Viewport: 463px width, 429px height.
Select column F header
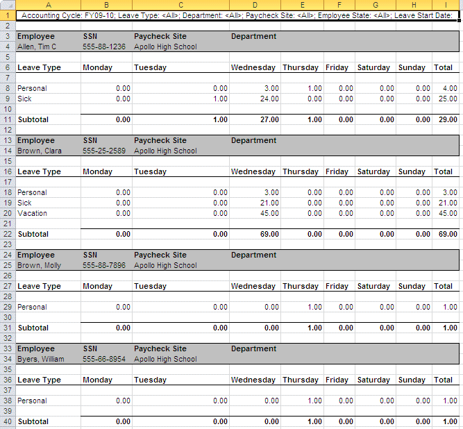(339, 5)
